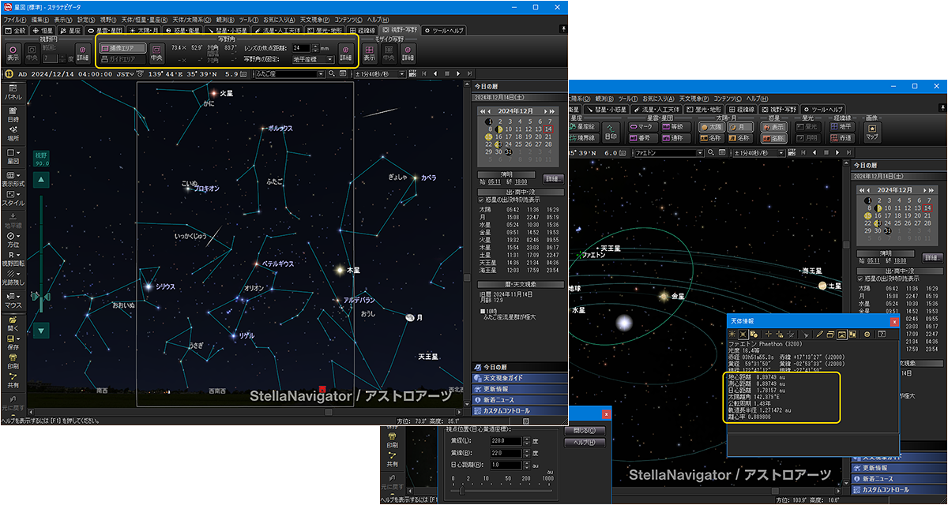Open 天文現象ガイド panel in left window
The height and width of the screenshot is (505, 948).
click(520, 378)
